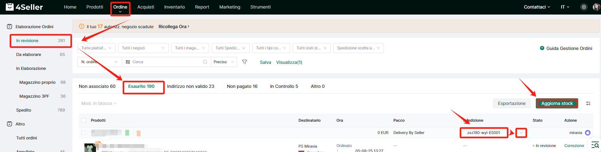
Task: Open the Tutti stati filter dropdown
Action: [x=312, y=48]
